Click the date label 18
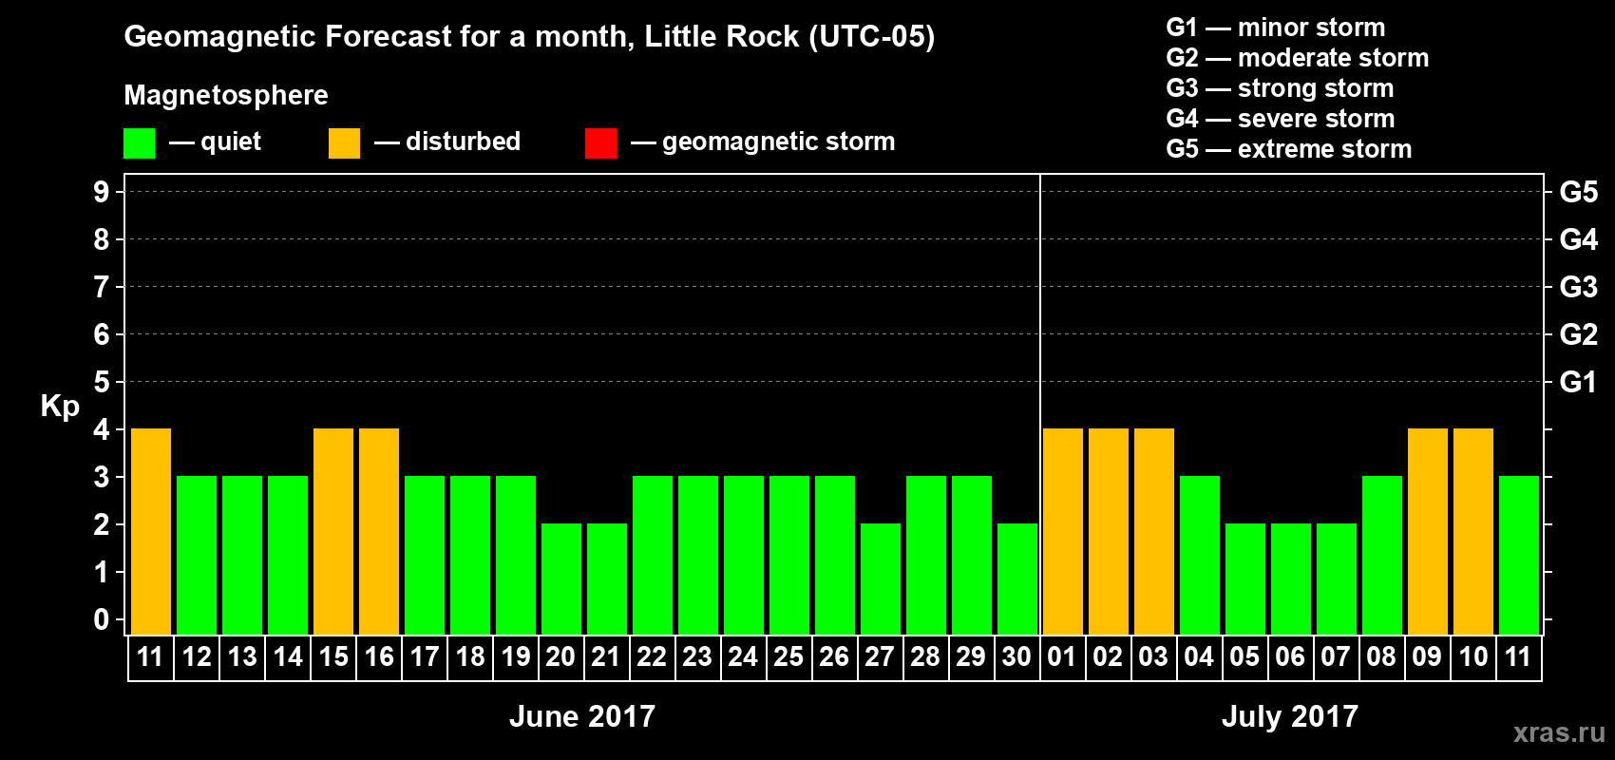The width and height of the screenshot is (1615, 760). click(470, 657)
